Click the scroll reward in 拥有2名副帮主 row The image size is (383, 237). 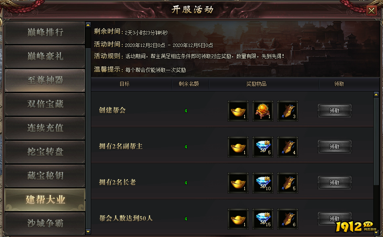[288, 147]
